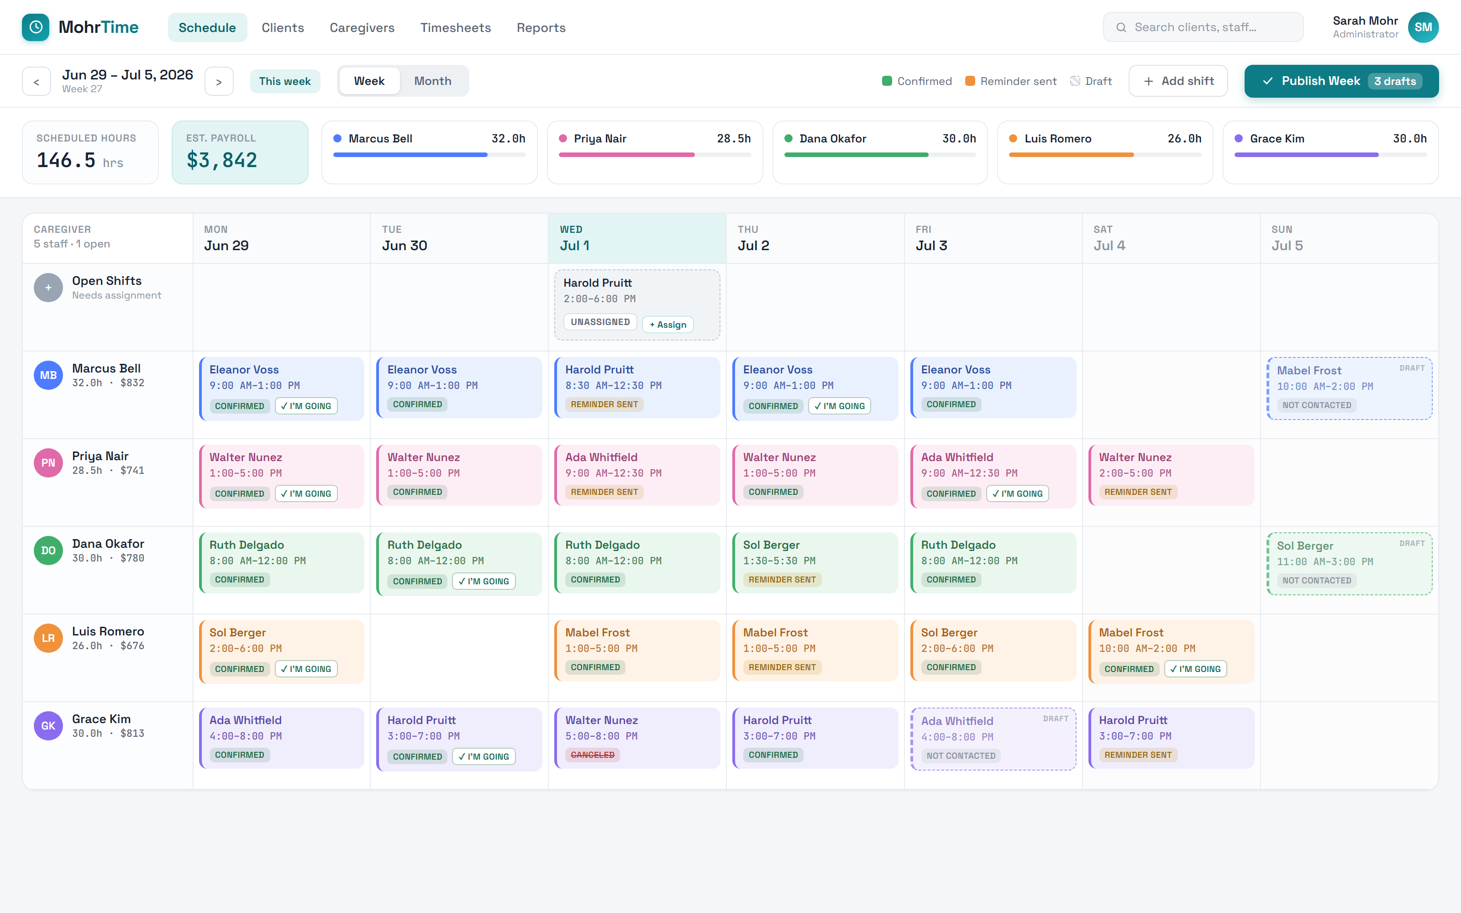
Task: Assign Harold Pruitt's open shift
Action: pyautogui.click(x=667, y=324)
